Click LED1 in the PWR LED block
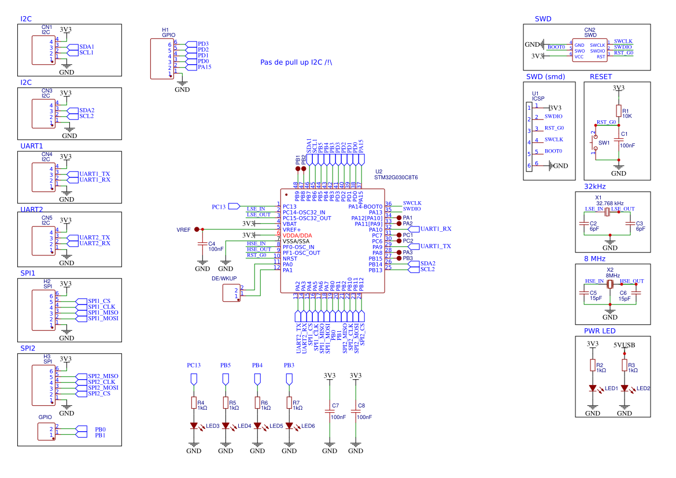The height and width of the screenshot is (478, 676). tap(593, 388)
